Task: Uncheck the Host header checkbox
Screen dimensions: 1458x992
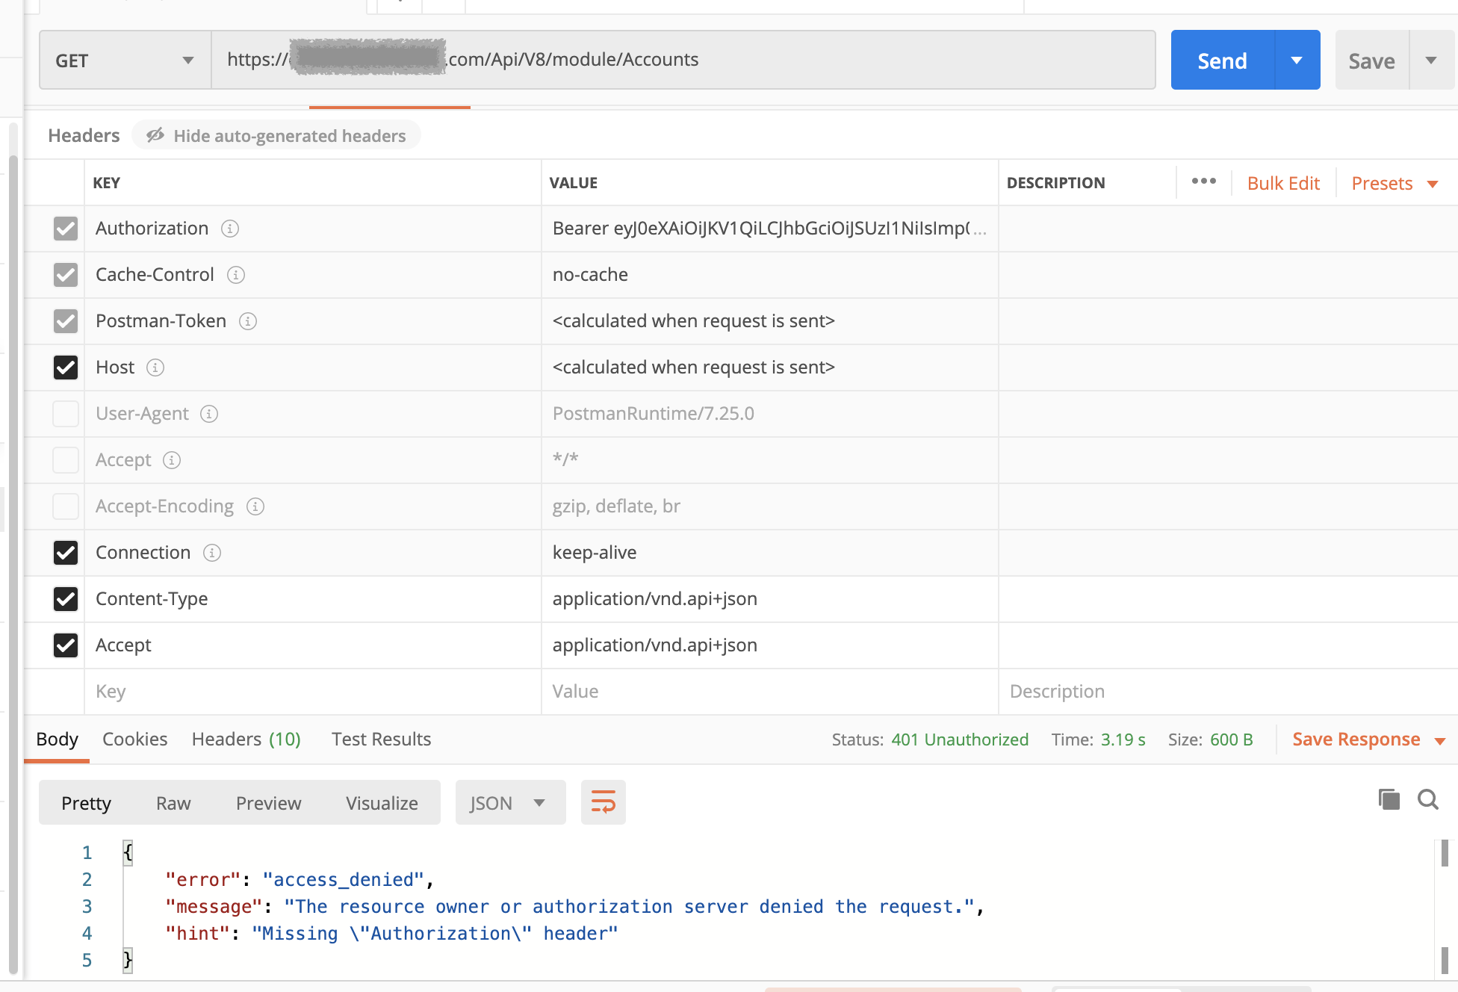Action: (66, 368)
